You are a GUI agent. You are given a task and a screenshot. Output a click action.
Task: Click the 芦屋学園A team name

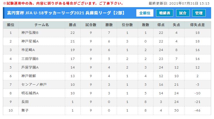[30, 67]
